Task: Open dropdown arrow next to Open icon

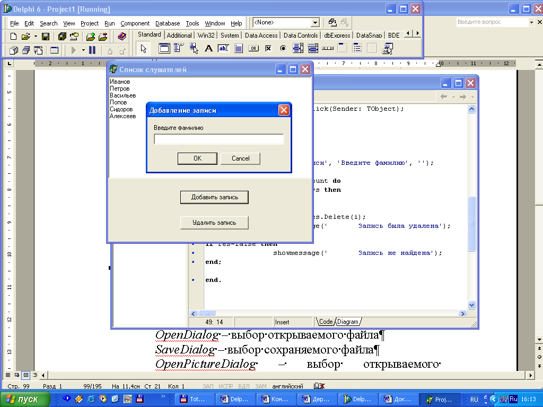Action: tap(36, 37)
